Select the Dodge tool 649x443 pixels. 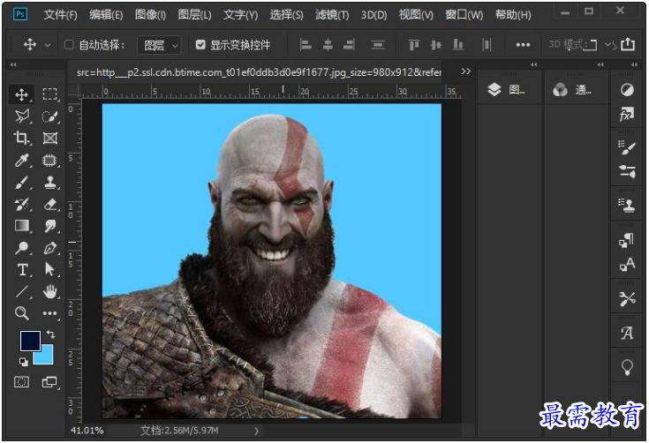click(x=21, y=248)
